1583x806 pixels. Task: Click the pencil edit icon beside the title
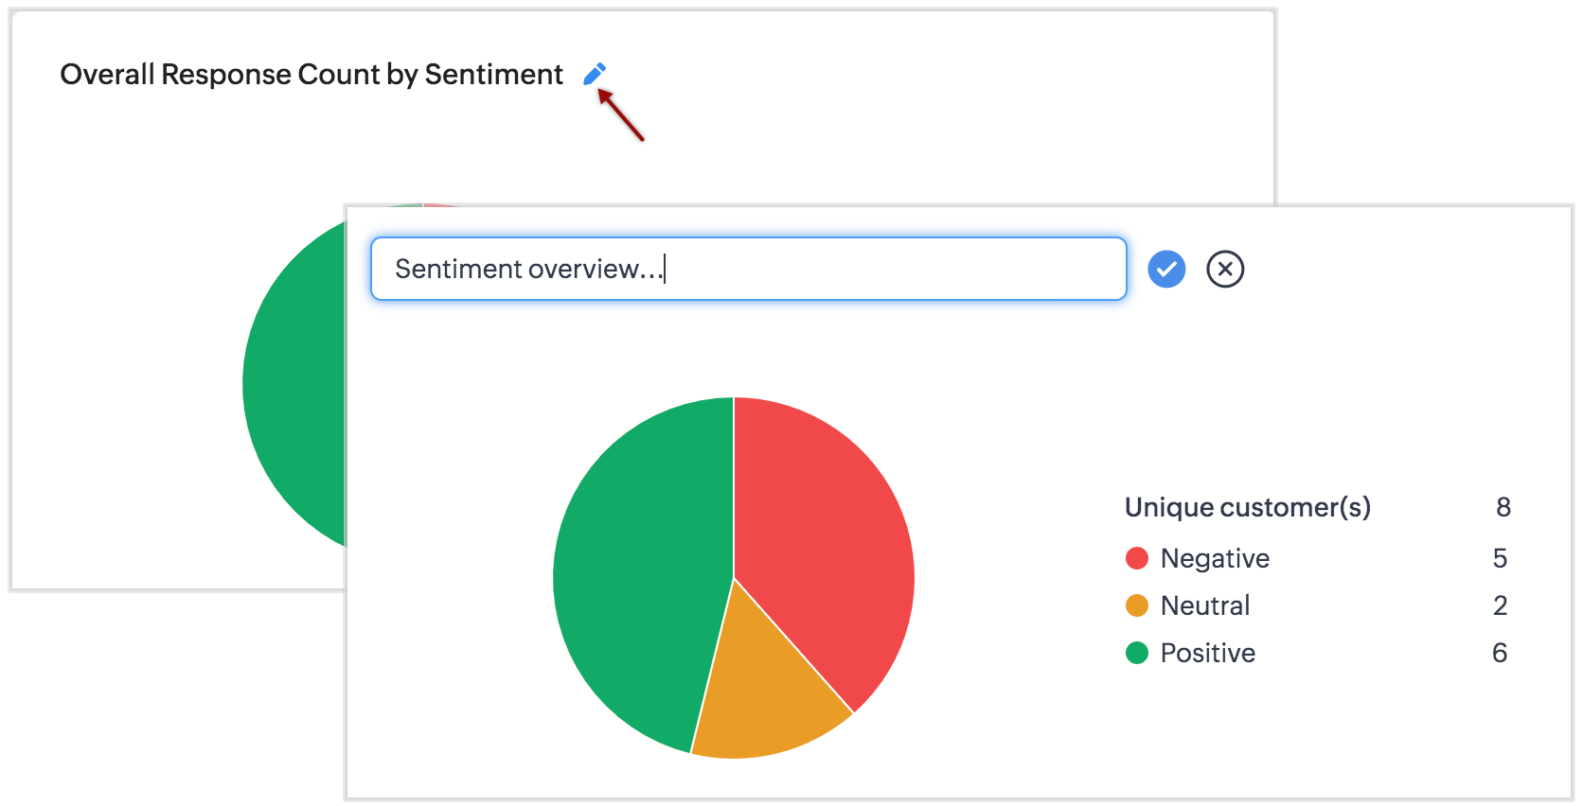tap(595, 74)
